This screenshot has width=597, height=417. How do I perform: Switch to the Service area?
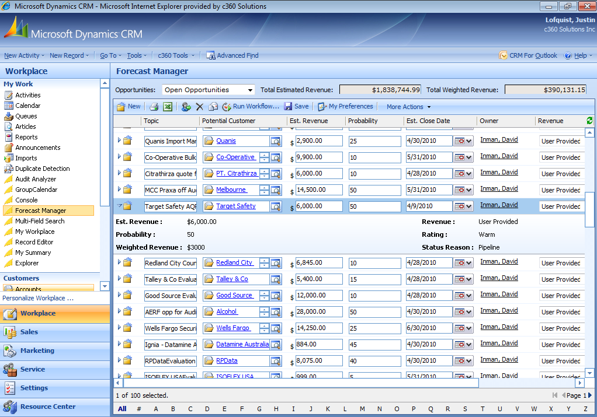tap(55, 369)
